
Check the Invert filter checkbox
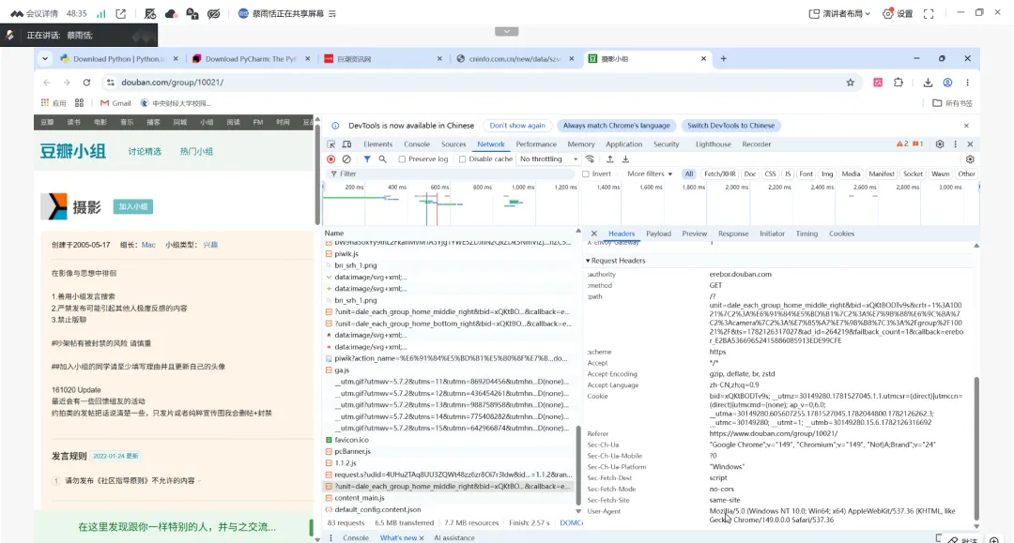[x=585, y=173]
